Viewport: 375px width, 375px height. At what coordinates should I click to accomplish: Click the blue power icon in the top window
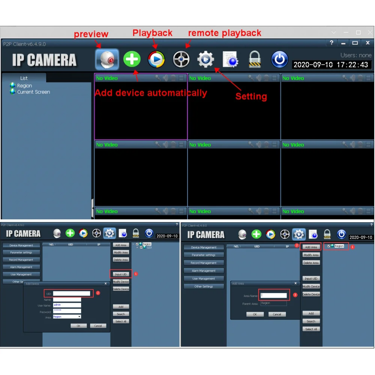279,59
